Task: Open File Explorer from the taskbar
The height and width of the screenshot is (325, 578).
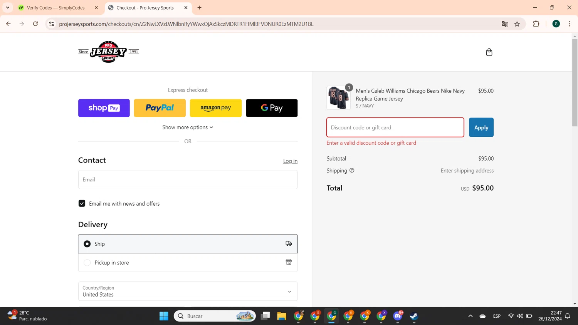Action: [282, 316]
